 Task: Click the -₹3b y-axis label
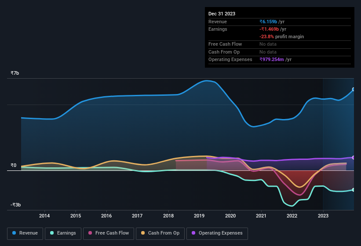[x=15, y=205]
